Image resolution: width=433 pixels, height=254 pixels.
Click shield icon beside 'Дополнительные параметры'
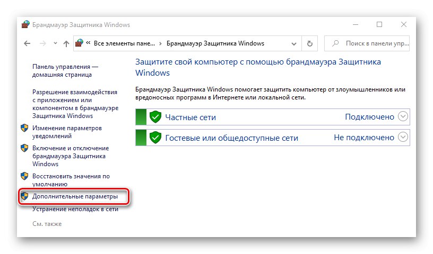pos(24,196)
